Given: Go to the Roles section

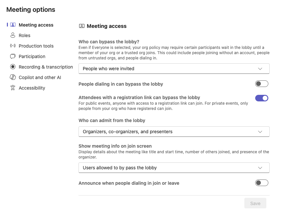Looking at the screenshot, I should coord(25,35).
